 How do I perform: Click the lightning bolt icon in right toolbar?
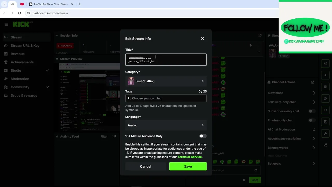326,75
